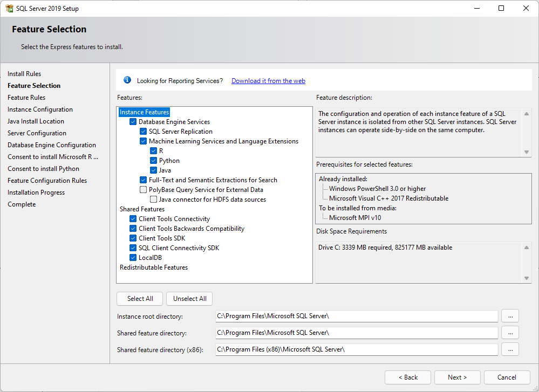Click the Server Configuration step
Screen dimensions: 539x392
click(x=37, y=133)
